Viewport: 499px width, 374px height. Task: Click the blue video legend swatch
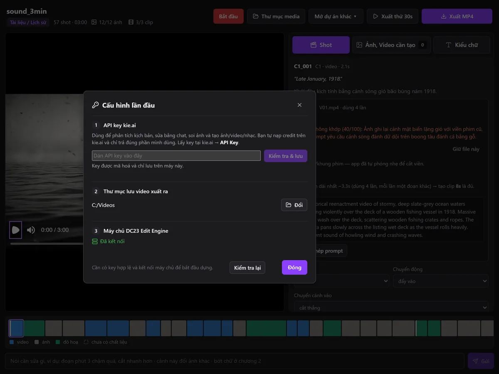[x=12, y=342]
